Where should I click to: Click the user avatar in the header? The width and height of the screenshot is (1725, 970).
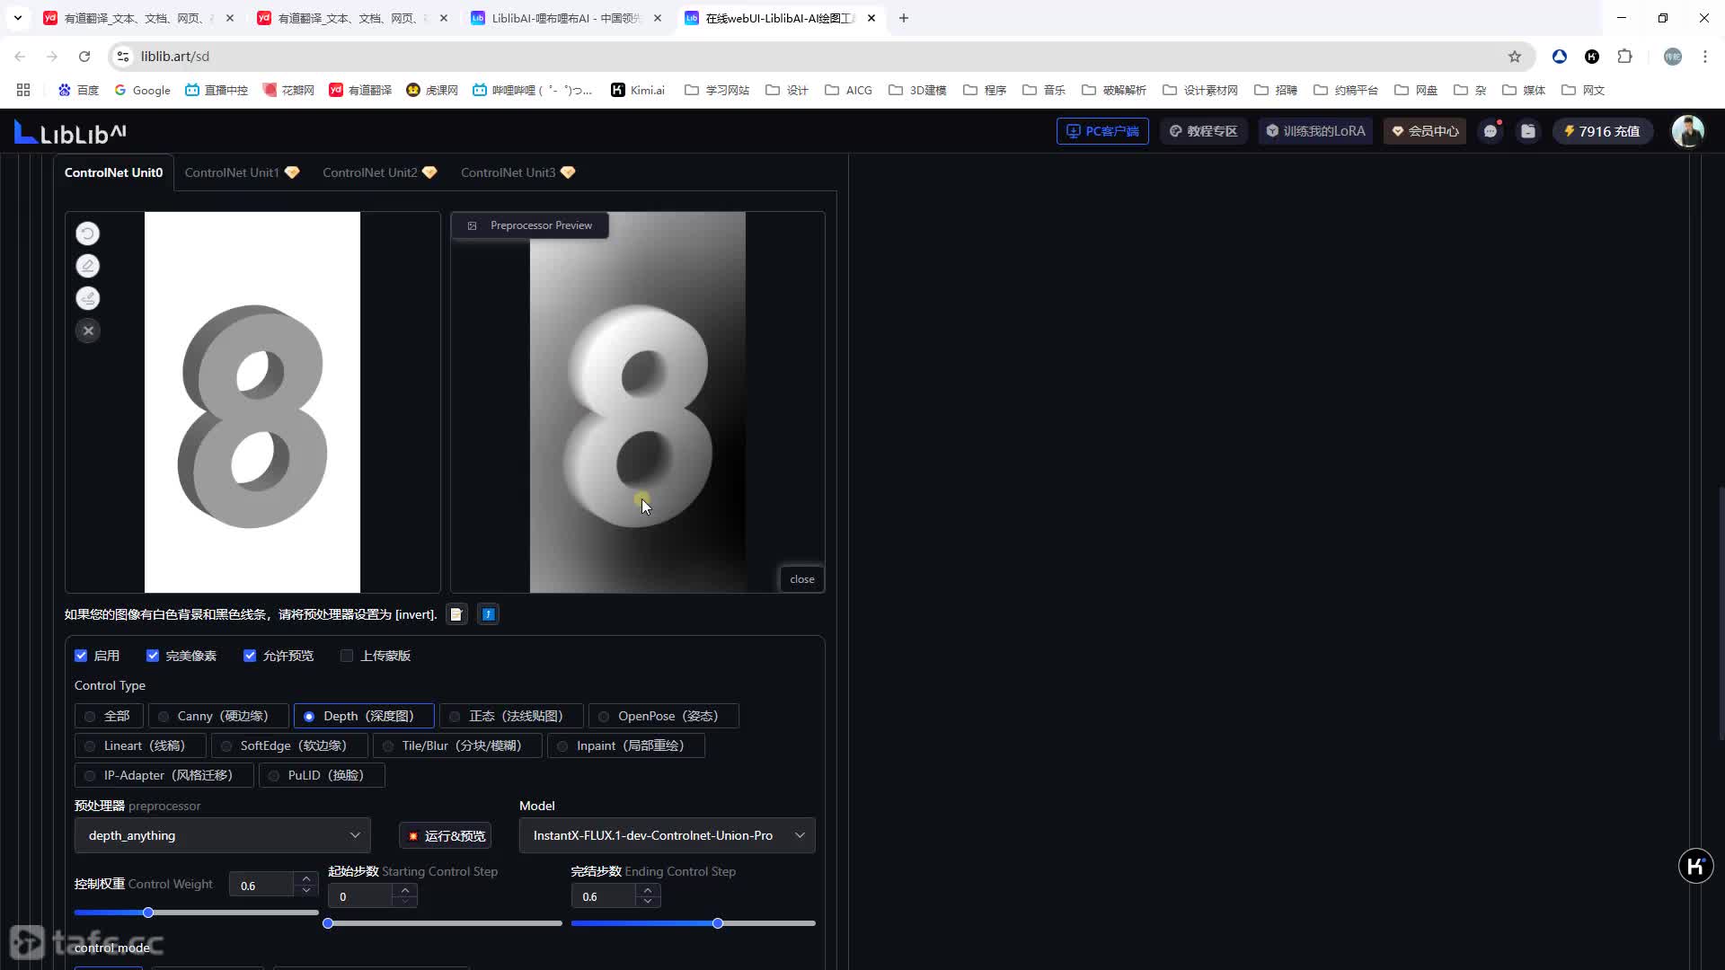coord(1687,131)
